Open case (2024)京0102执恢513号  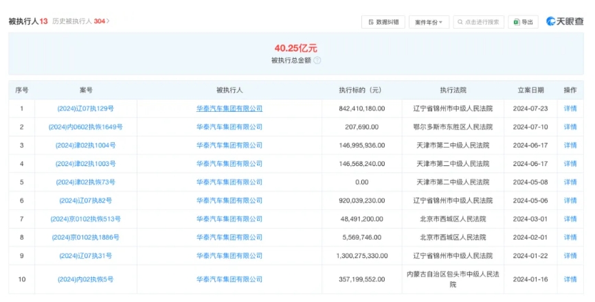[85, 219]
